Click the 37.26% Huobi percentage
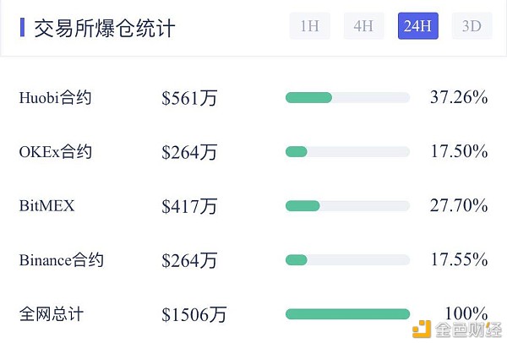Viewport: 507px width, 343px height. [459, 98]
